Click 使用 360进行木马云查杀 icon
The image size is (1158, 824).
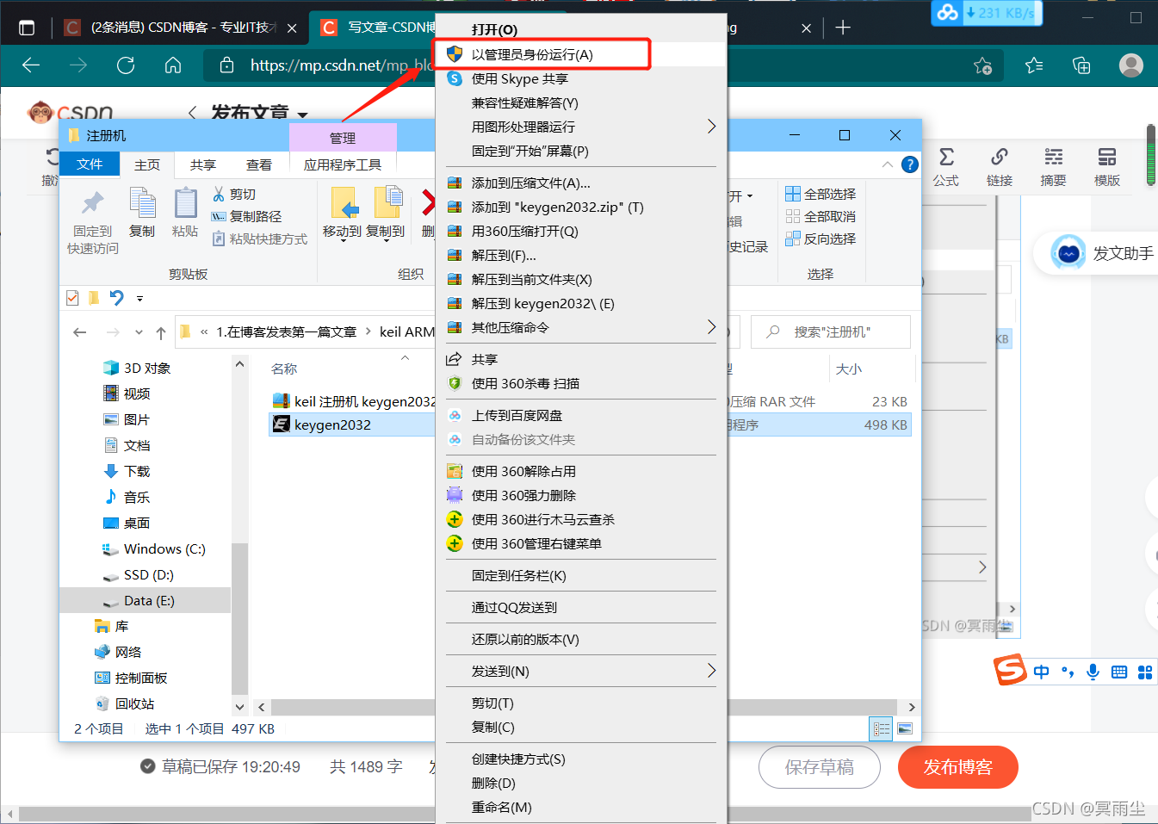point(455,519)
